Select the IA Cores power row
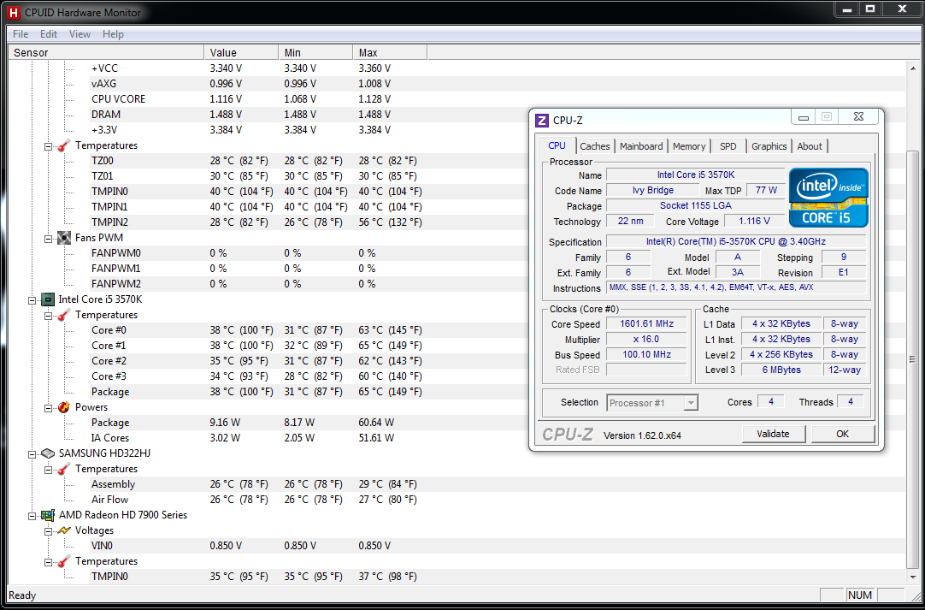 tap(457, 438)
